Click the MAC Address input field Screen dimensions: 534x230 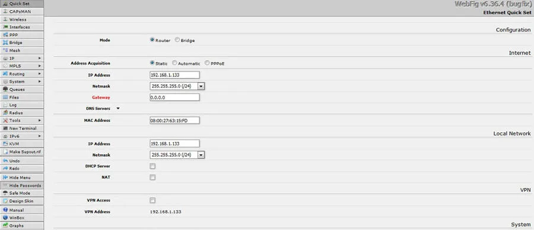pyautogui.click(x=174, y=121)
